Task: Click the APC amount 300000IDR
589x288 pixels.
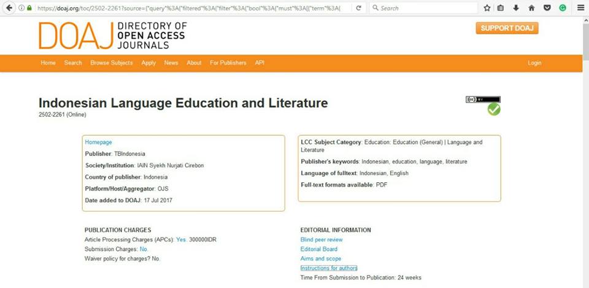Action: (203, 239)
